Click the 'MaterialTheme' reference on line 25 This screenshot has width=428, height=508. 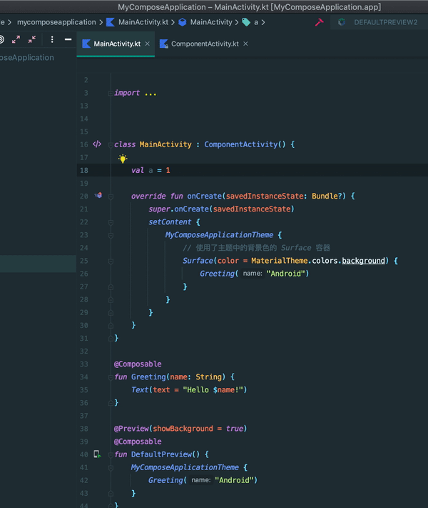[279, 261]
